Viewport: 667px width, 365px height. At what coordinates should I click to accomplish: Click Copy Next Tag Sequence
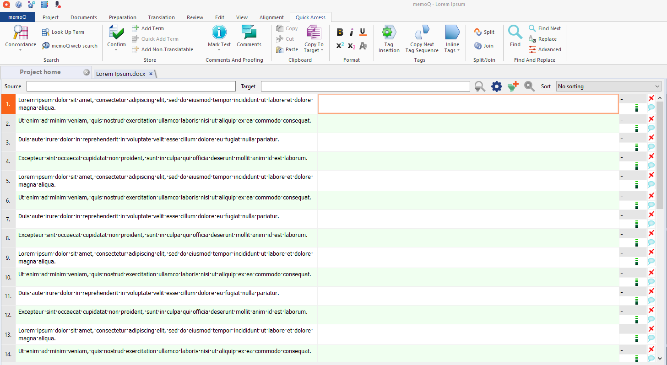422,33
